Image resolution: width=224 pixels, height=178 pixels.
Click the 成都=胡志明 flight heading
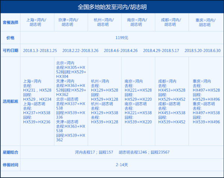(169, 104)
